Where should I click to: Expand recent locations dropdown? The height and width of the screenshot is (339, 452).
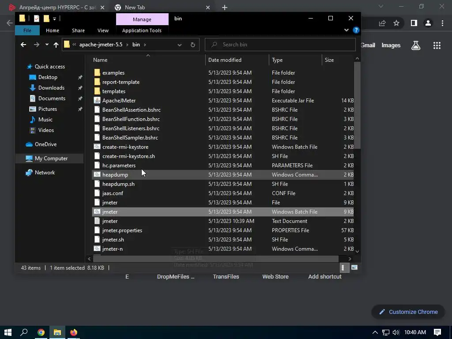[47, 45]
